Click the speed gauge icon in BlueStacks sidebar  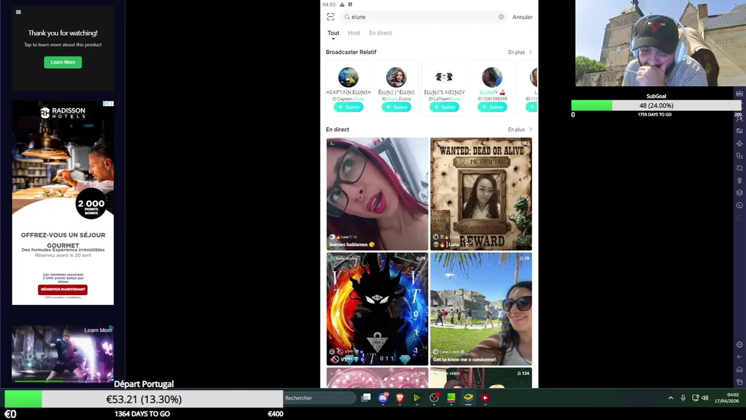(x=740, y=205)
